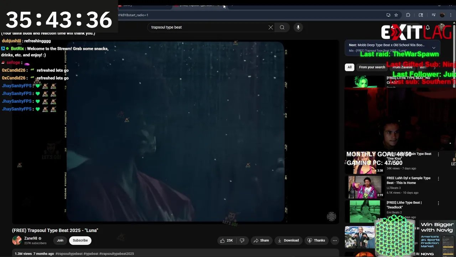Select the "From your search" chip
The image size is (456, 257).
[372, 67]
